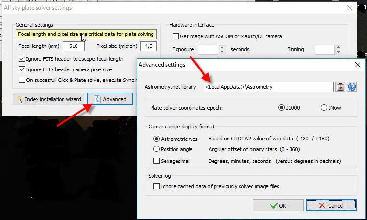Screen dimensions: 367x220
Task: Select the JNow epoch radio button
Action: point(324,108)
